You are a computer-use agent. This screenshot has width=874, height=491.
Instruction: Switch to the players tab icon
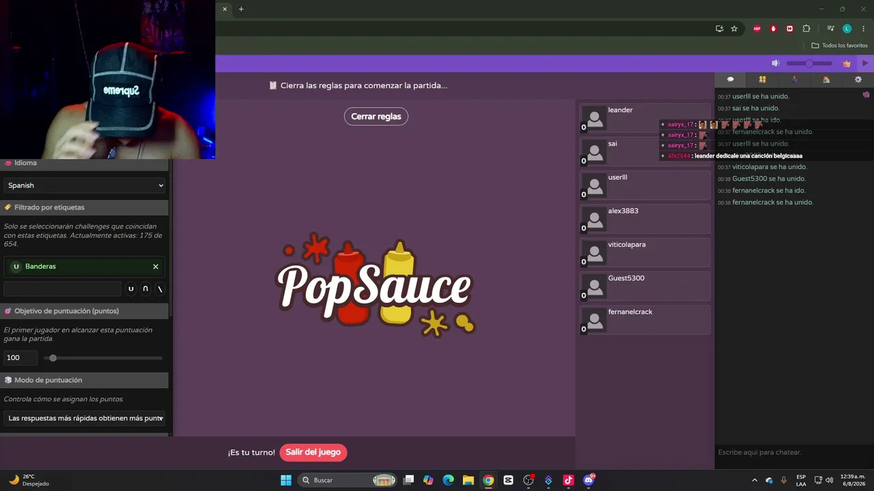pos(762,80)
